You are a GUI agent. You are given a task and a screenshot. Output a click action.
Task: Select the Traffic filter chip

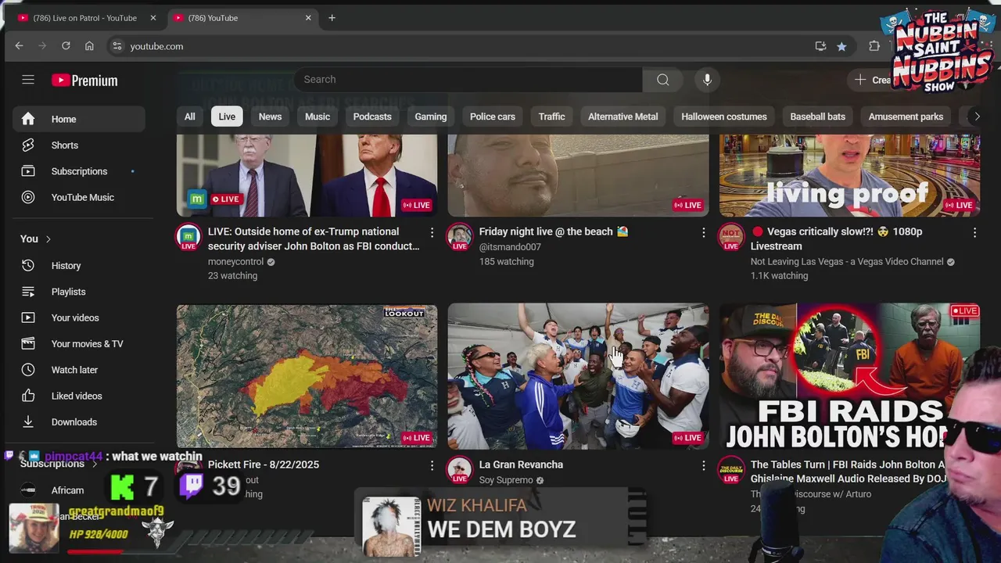click(551, 117)
